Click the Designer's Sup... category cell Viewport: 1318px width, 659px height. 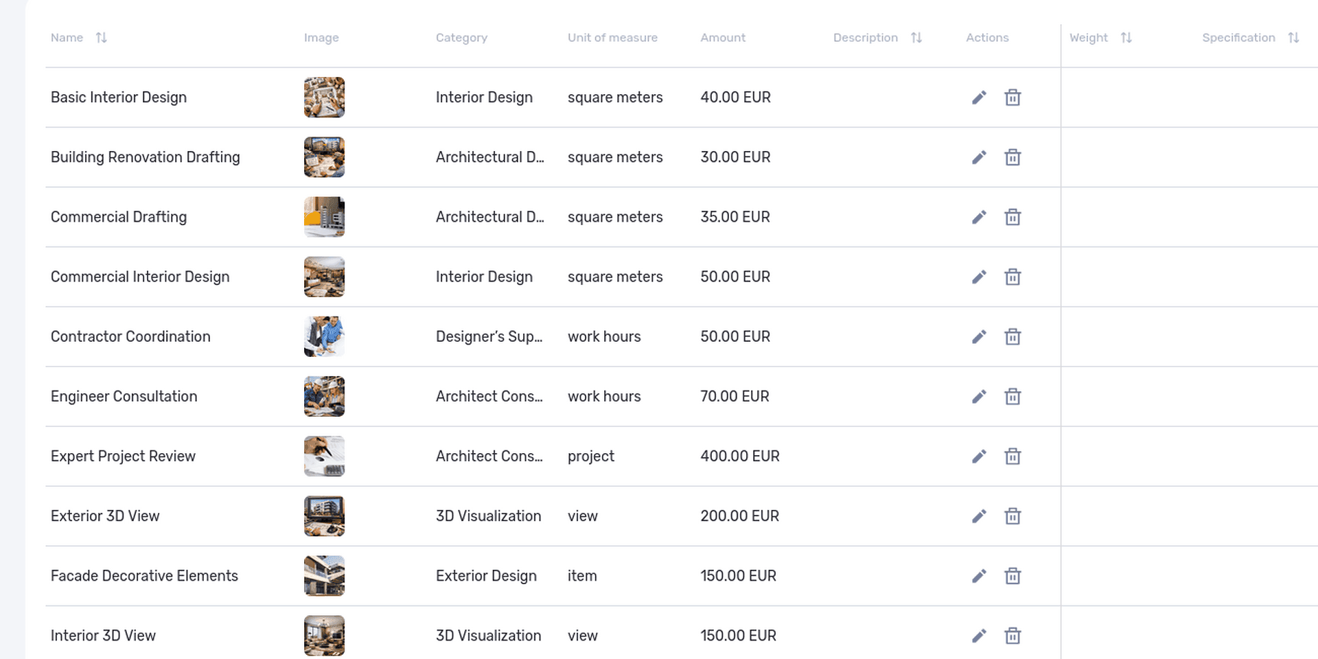click(x=489, y=336)
